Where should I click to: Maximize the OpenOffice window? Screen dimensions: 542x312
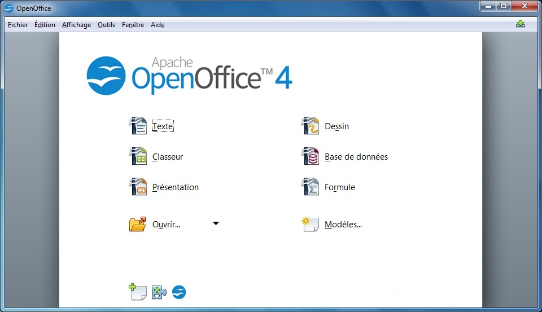(x=504, y=6)
